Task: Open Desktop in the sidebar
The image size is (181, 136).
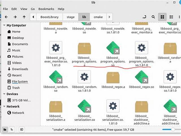Action: coord(16,38)
